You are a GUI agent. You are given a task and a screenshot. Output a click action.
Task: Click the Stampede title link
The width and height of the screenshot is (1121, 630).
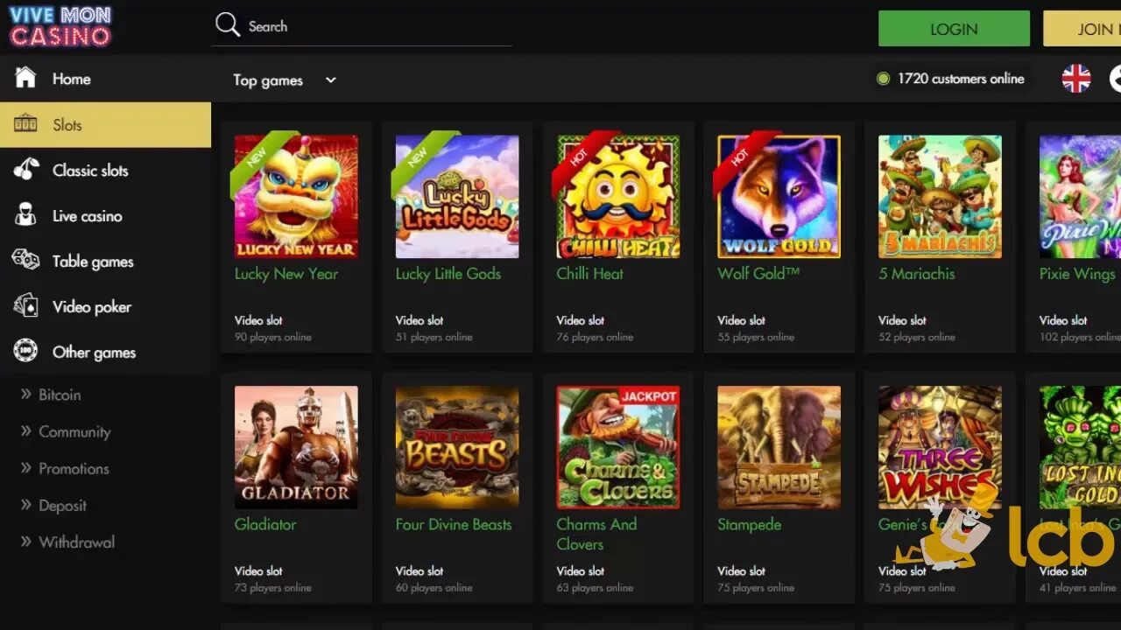tap(750, 524)
